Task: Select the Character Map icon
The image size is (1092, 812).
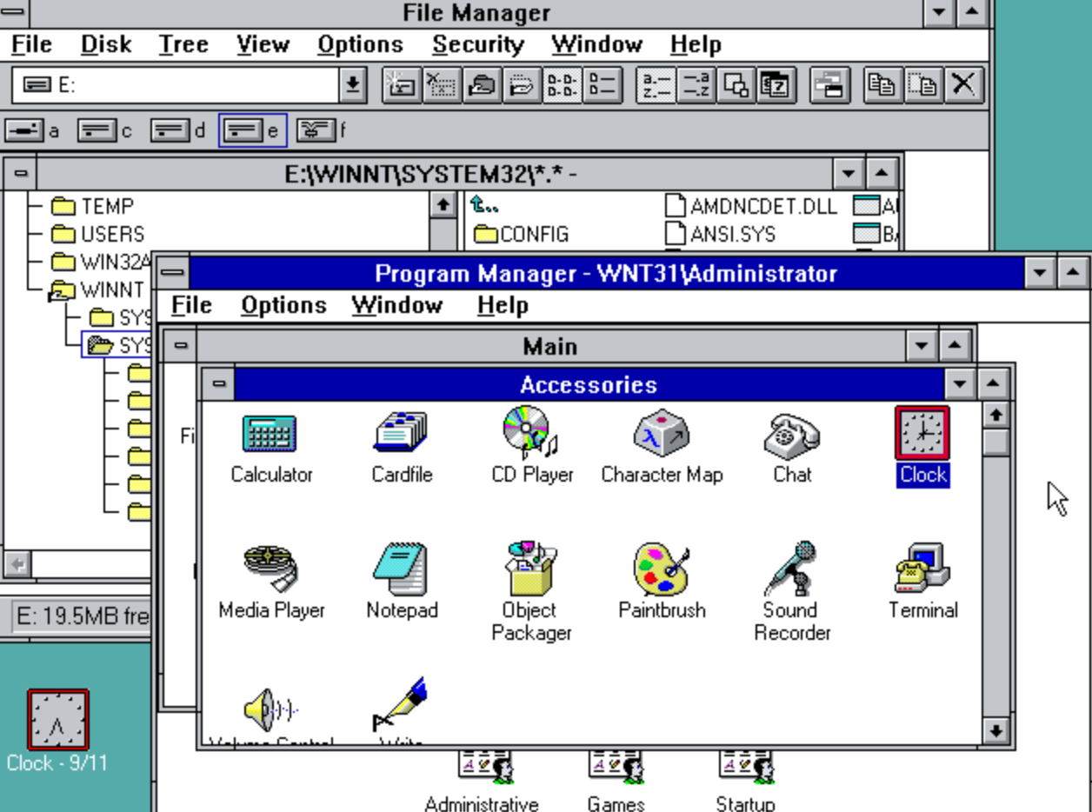Action: pos(662,433)
